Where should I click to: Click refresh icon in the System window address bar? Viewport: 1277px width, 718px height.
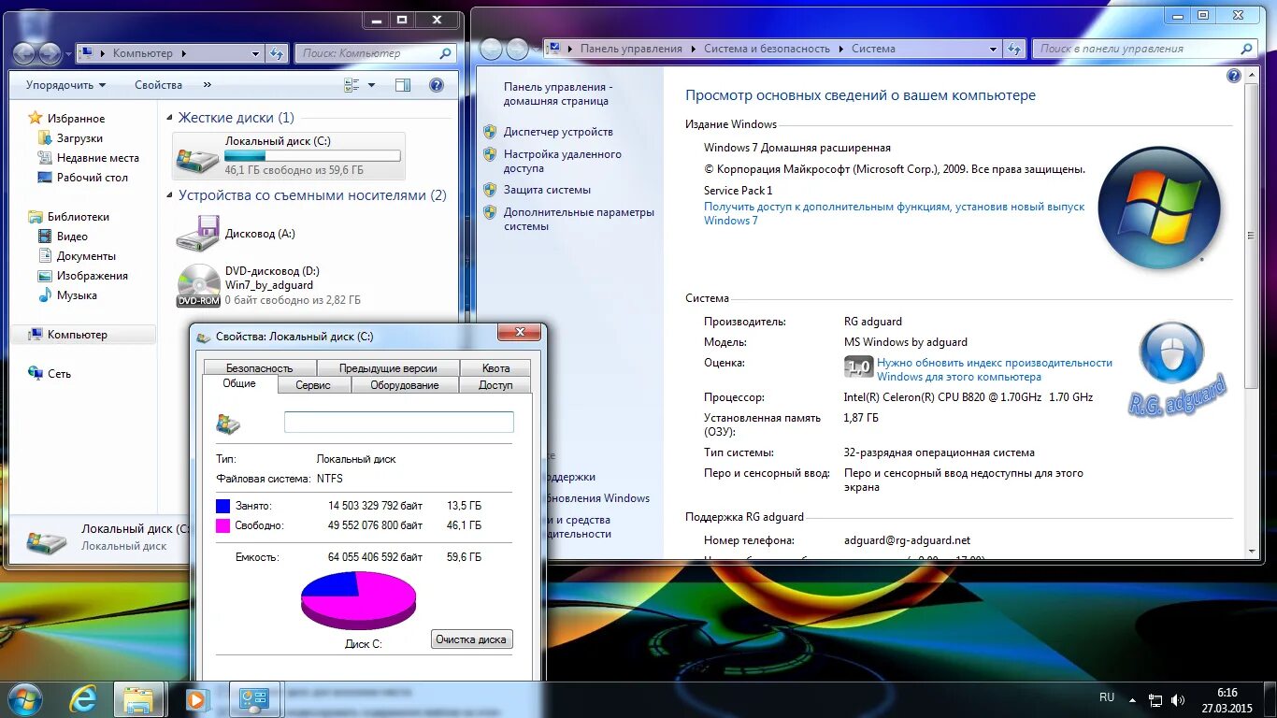(1015, 49)
